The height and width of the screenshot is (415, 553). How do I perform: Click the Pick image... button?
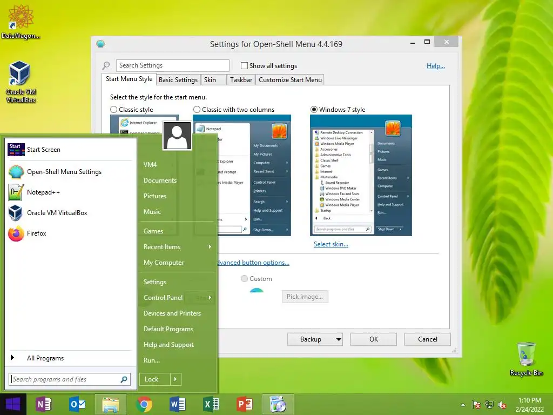click(x=305, y=297)
